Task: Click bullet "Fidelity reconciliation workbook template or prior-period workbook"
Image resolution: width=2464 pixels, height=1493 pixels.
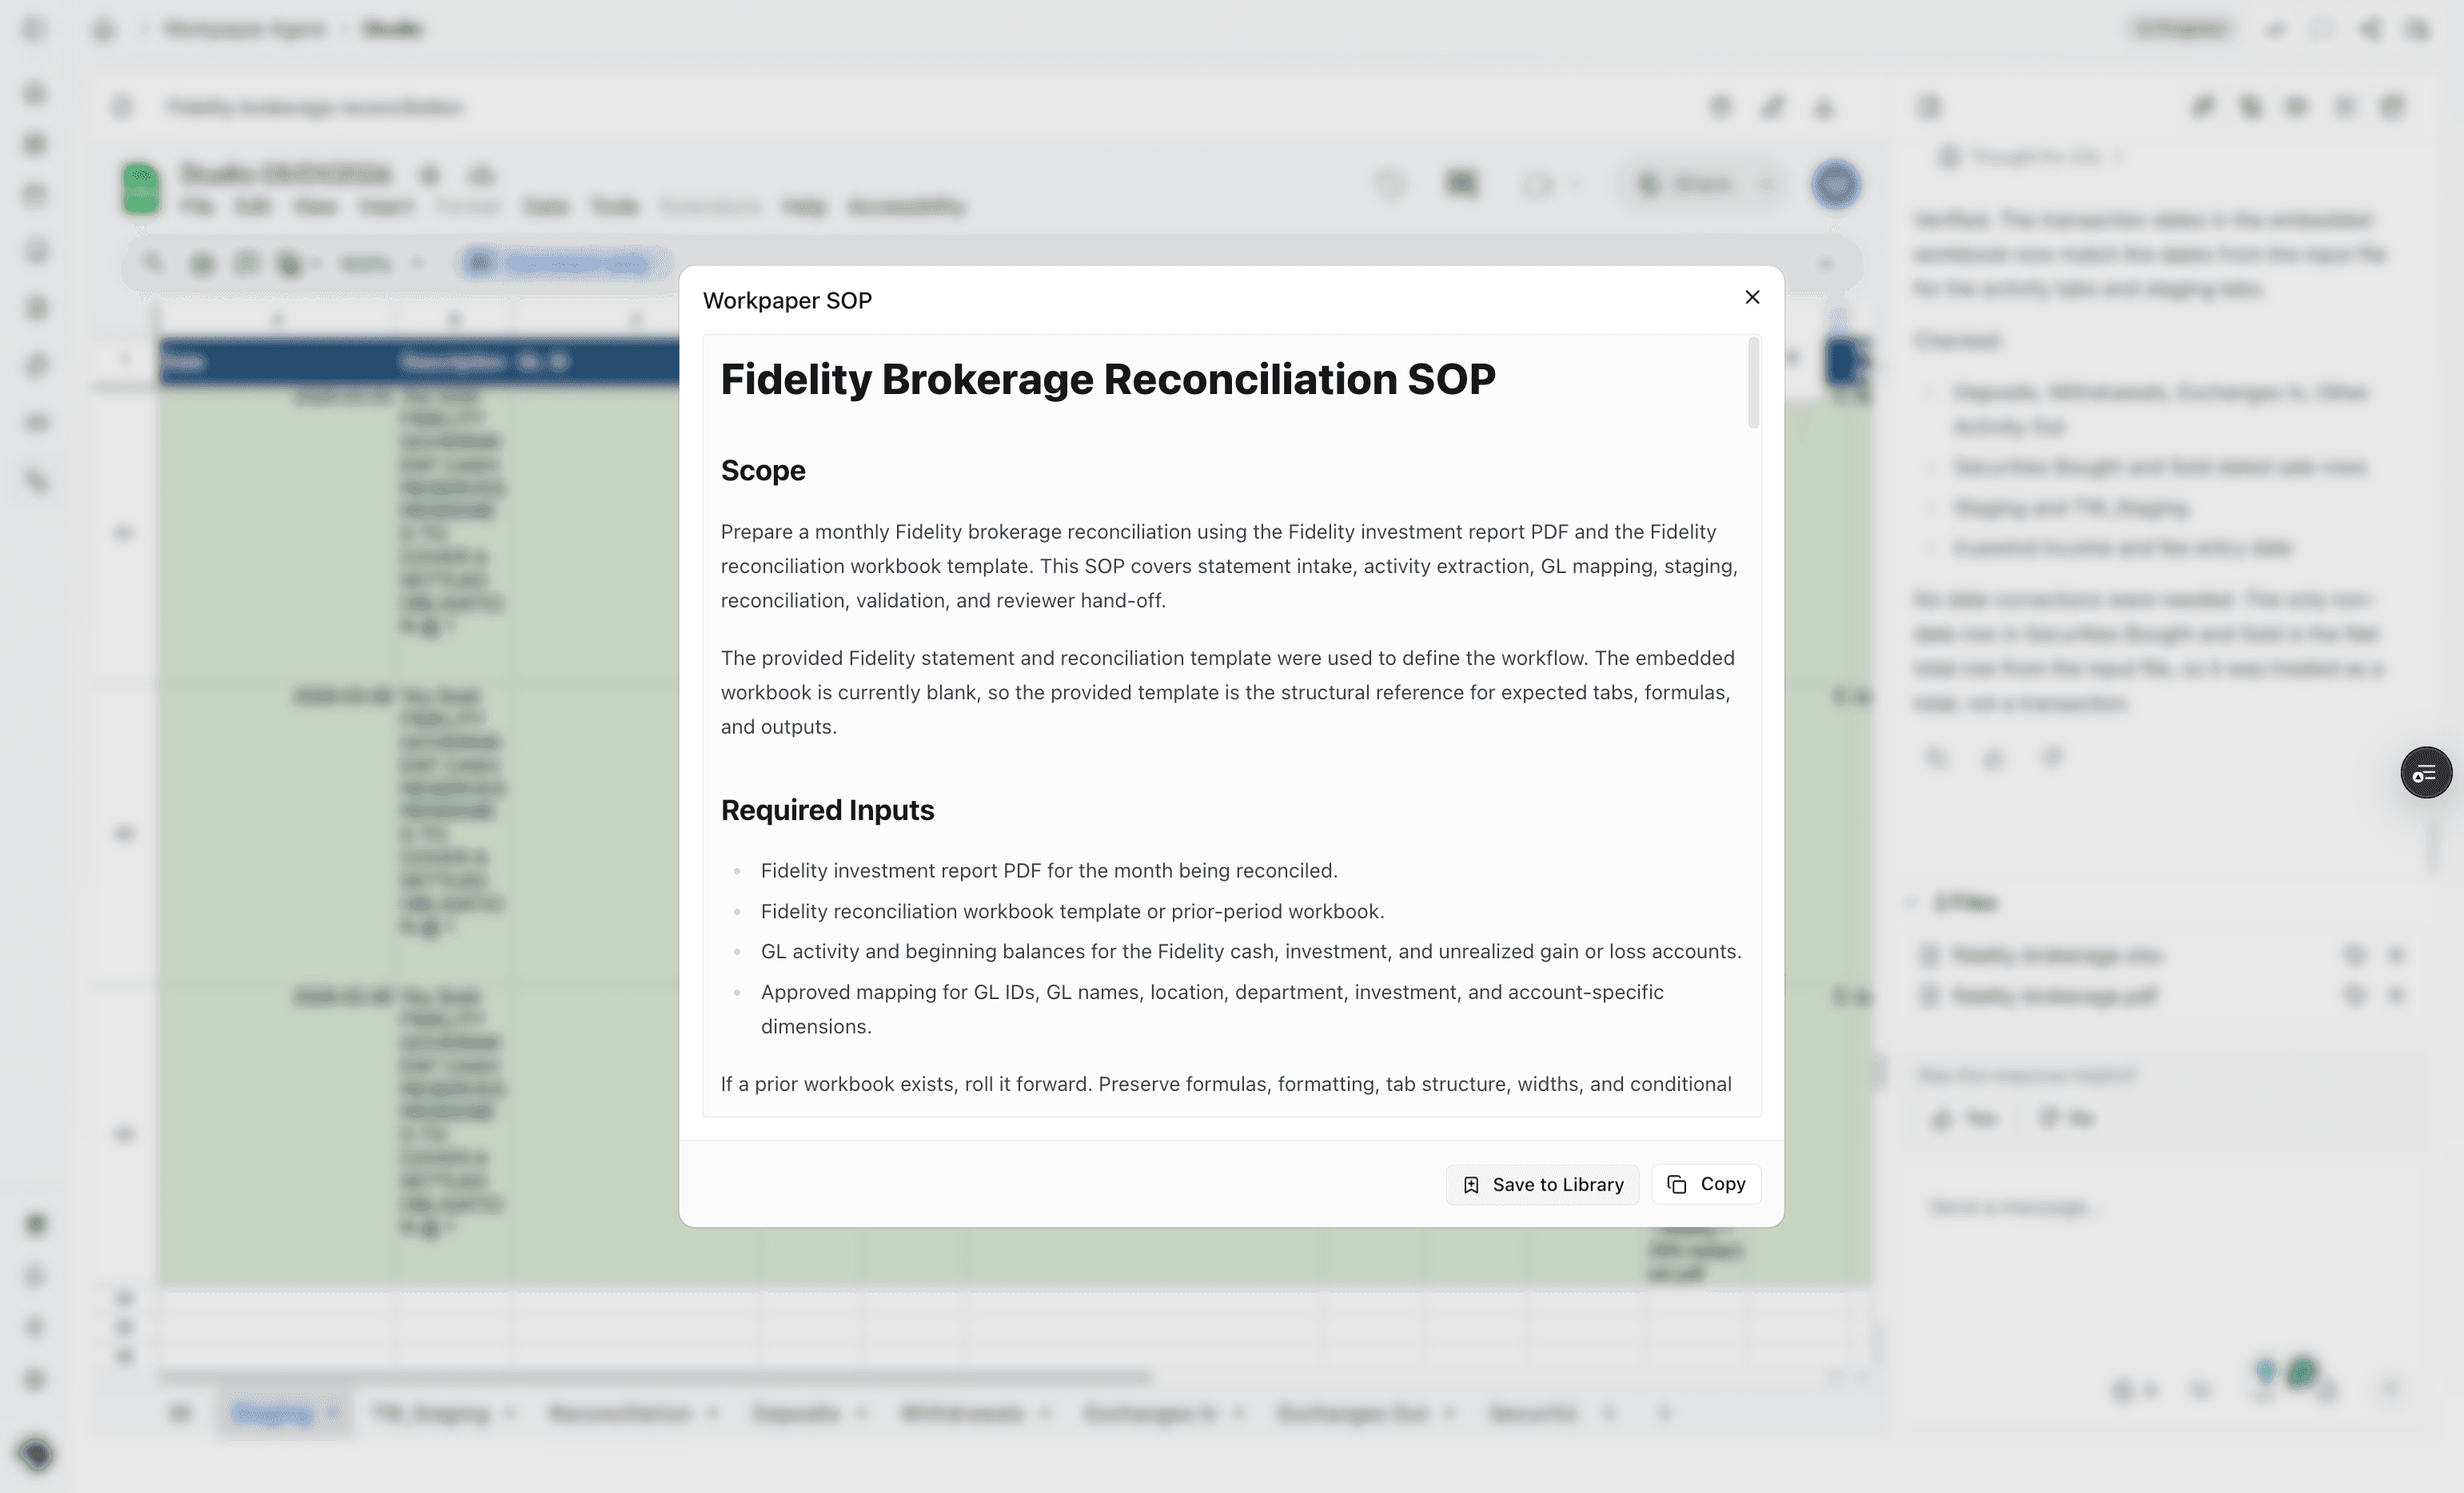Action: tap(1072, 911)
